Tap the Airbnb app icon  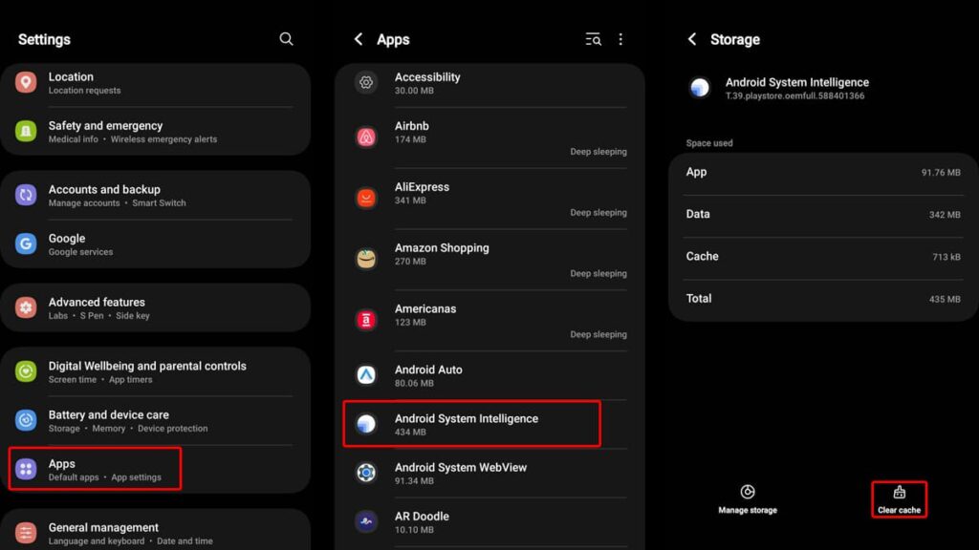tap(366, 137)
